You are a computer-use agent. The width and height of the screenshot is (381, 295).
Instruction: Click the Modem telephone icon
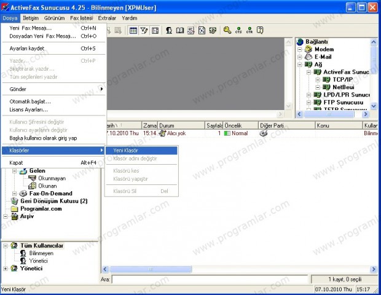308,49
